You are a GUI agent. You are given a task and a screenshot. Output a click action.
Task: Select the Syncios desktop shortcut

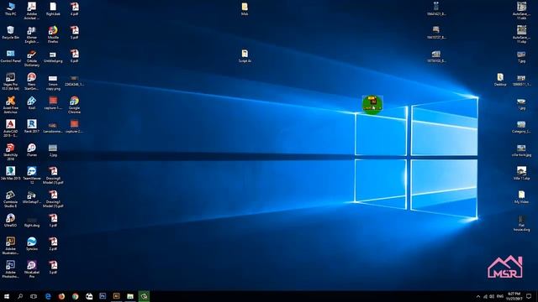point(32,244)
